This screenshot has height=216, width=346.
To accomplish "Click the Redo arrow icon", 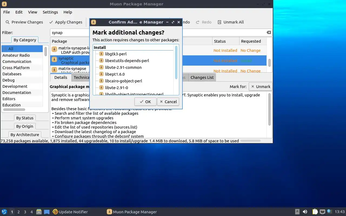I will pos(198,22).
